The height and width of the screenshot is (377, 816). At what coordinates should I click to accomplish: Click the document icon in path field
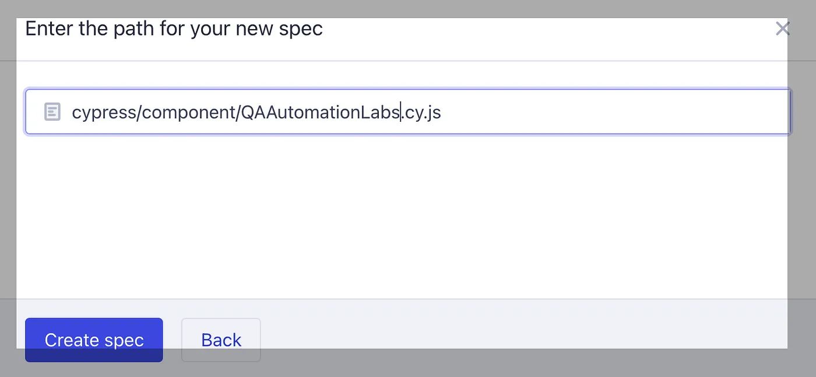click(52, 111)
